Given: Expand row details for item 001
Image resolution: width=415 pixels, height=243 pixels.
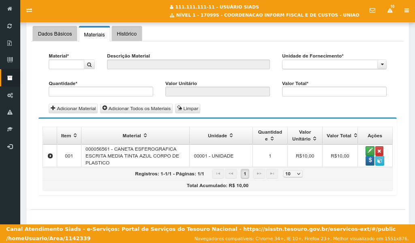Looking at the screenshot, I should [x=50, y=156].
